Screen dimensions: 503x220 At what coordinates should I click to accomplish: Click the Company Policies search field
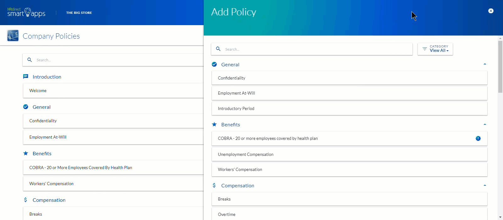113,60
